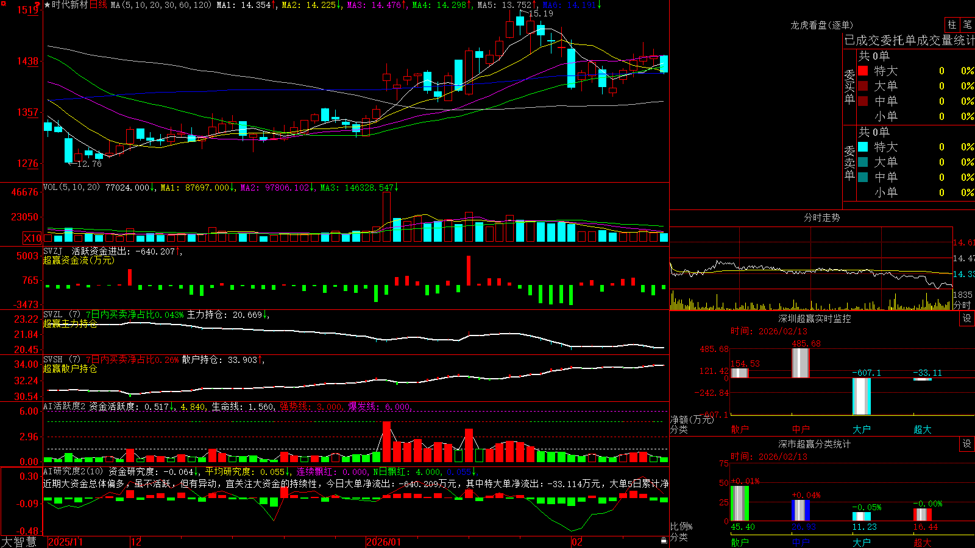Image resolution: width=975 pixels, height=548 pixels.
Task: Select the 02 month marker on the time axis
Action: coord(576,542)
